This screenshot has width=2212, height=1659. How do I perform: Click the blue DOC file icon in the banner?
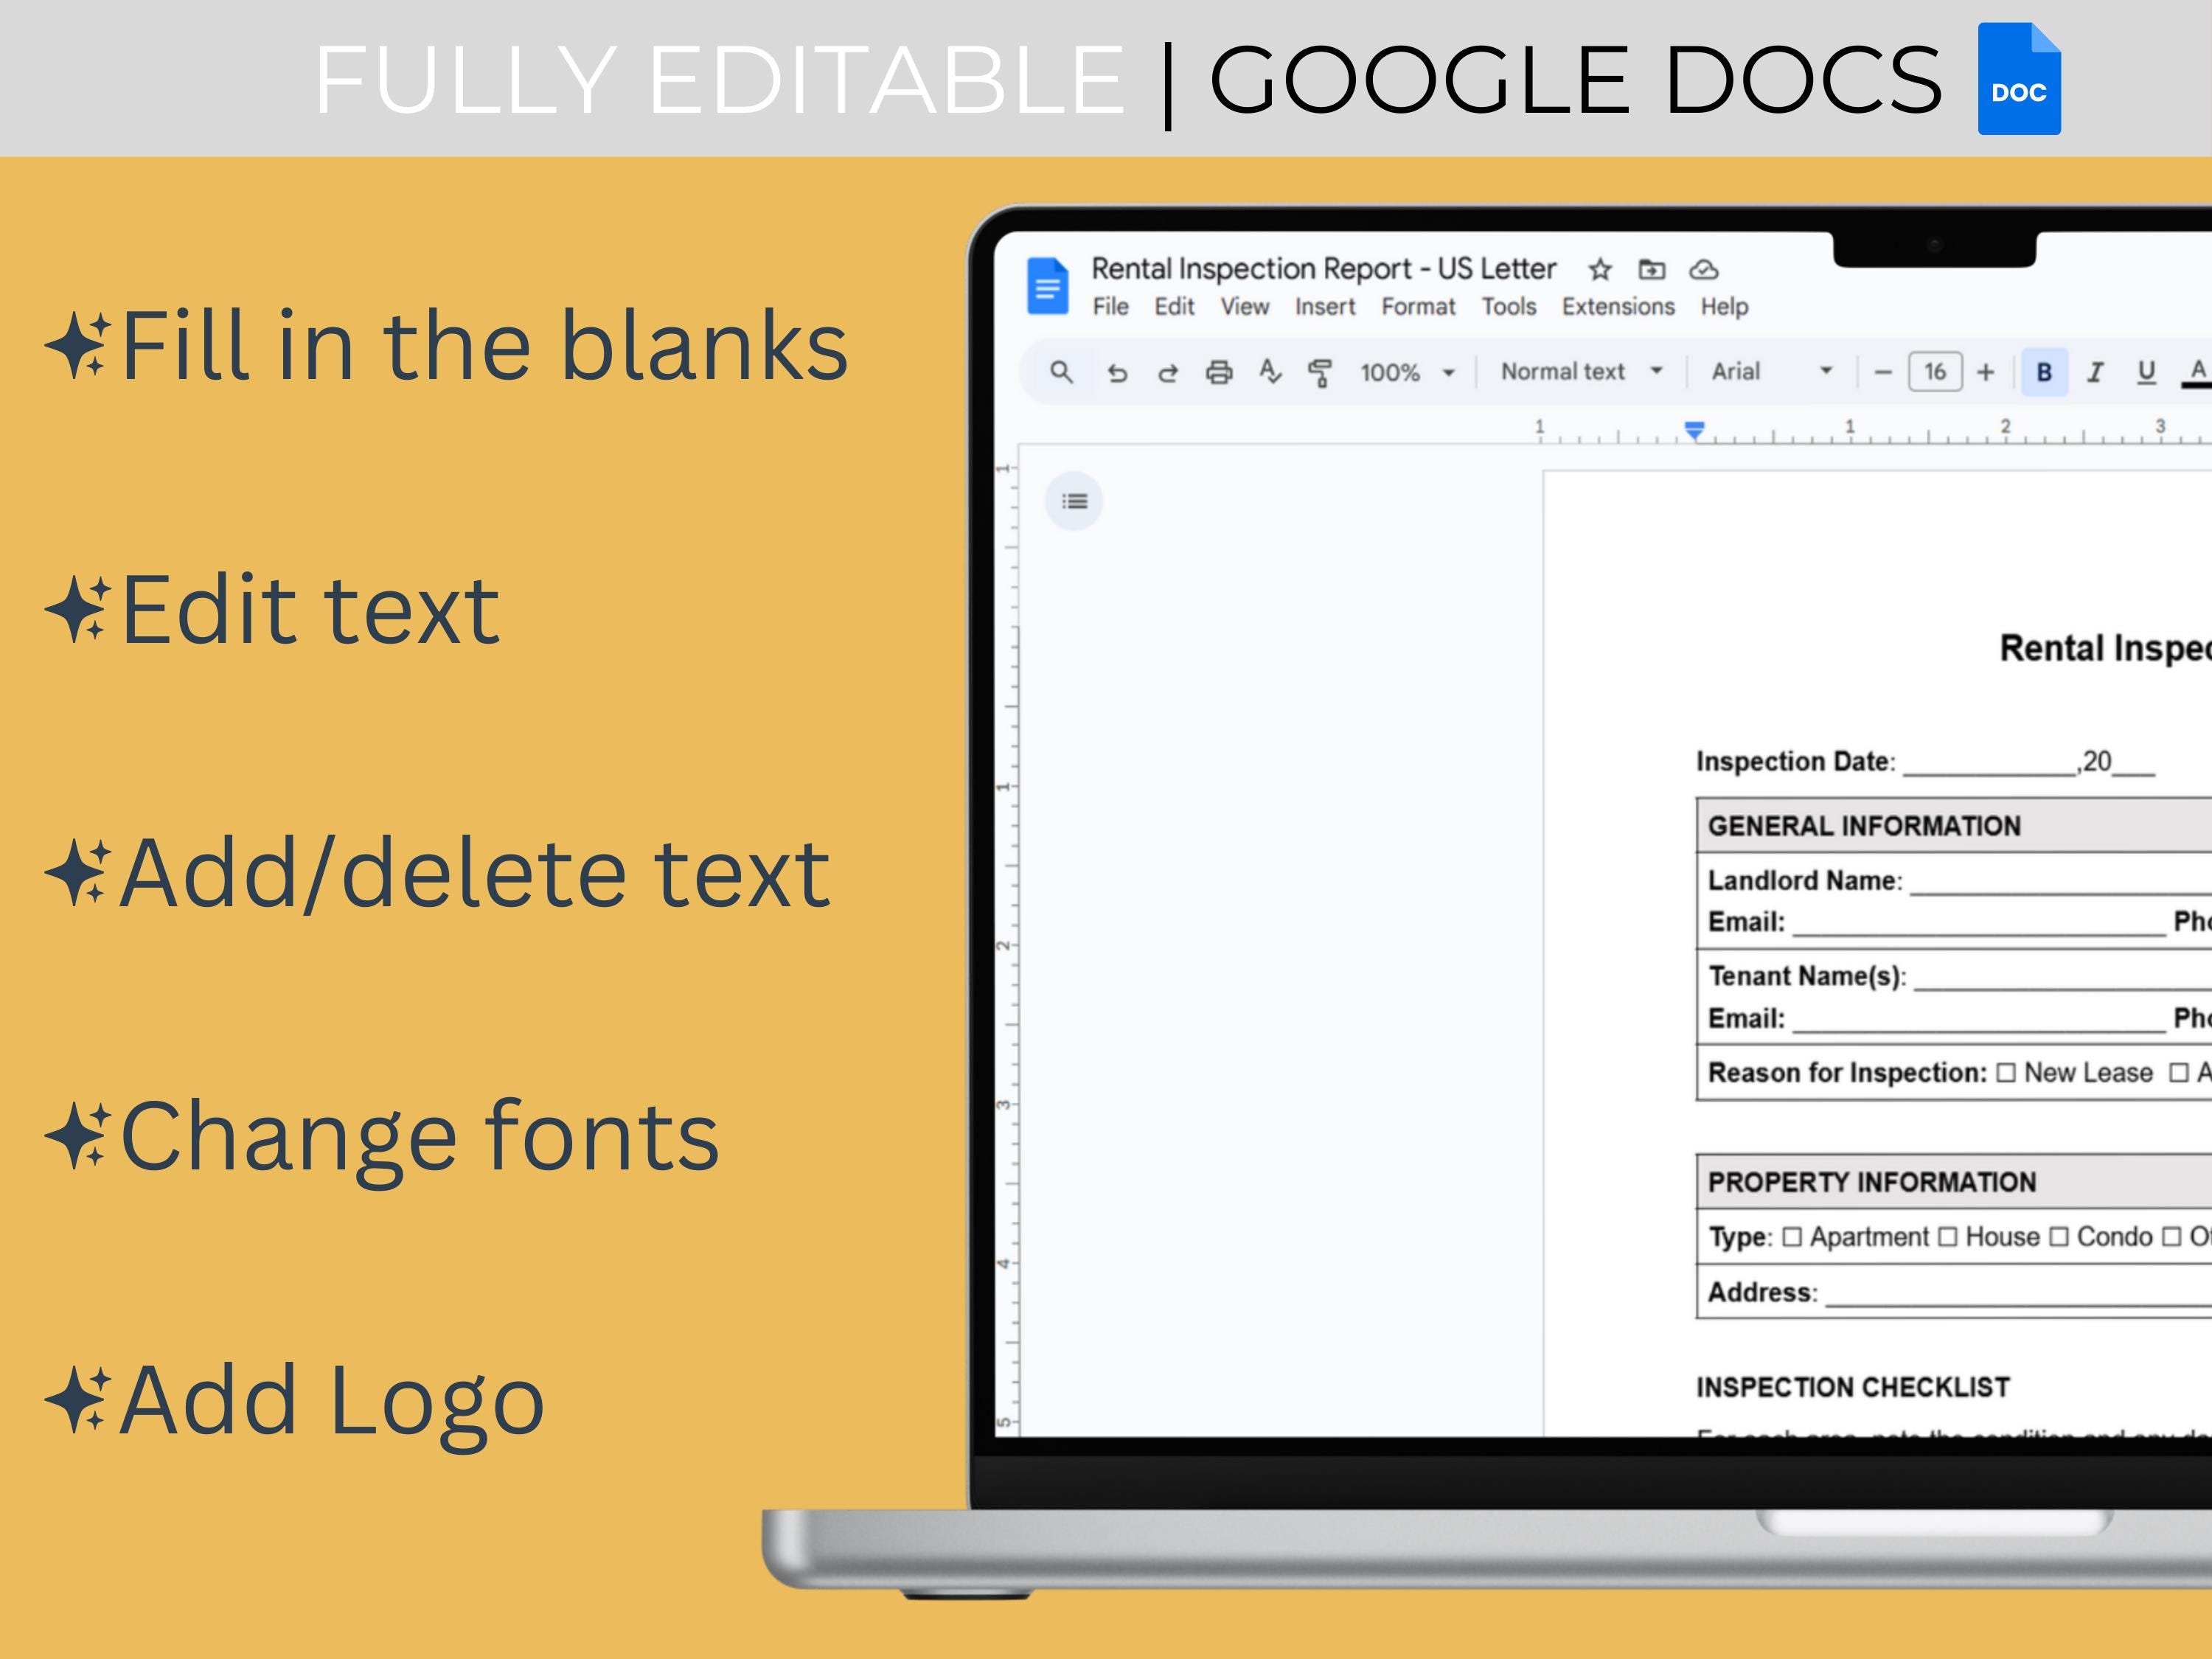coord(2019,79)
